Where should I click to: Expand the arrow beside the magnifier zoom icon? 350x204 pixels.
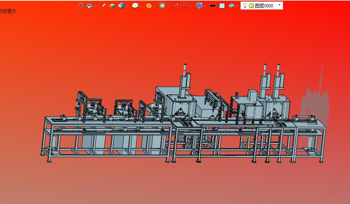point(168,6)
